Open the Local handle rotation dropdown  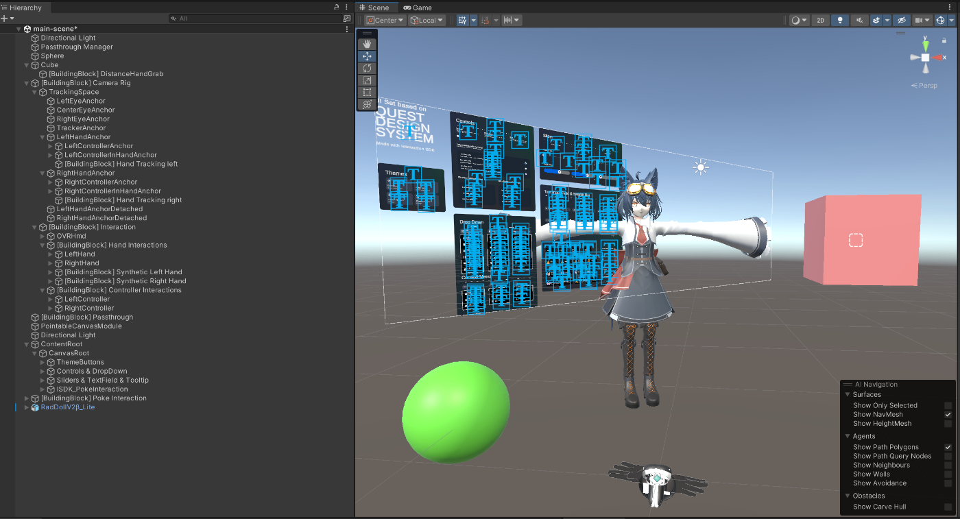(x=427, y=21)
